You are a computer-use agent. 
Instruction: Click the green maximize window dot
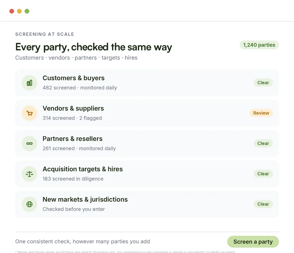click(x=27, y=11)
